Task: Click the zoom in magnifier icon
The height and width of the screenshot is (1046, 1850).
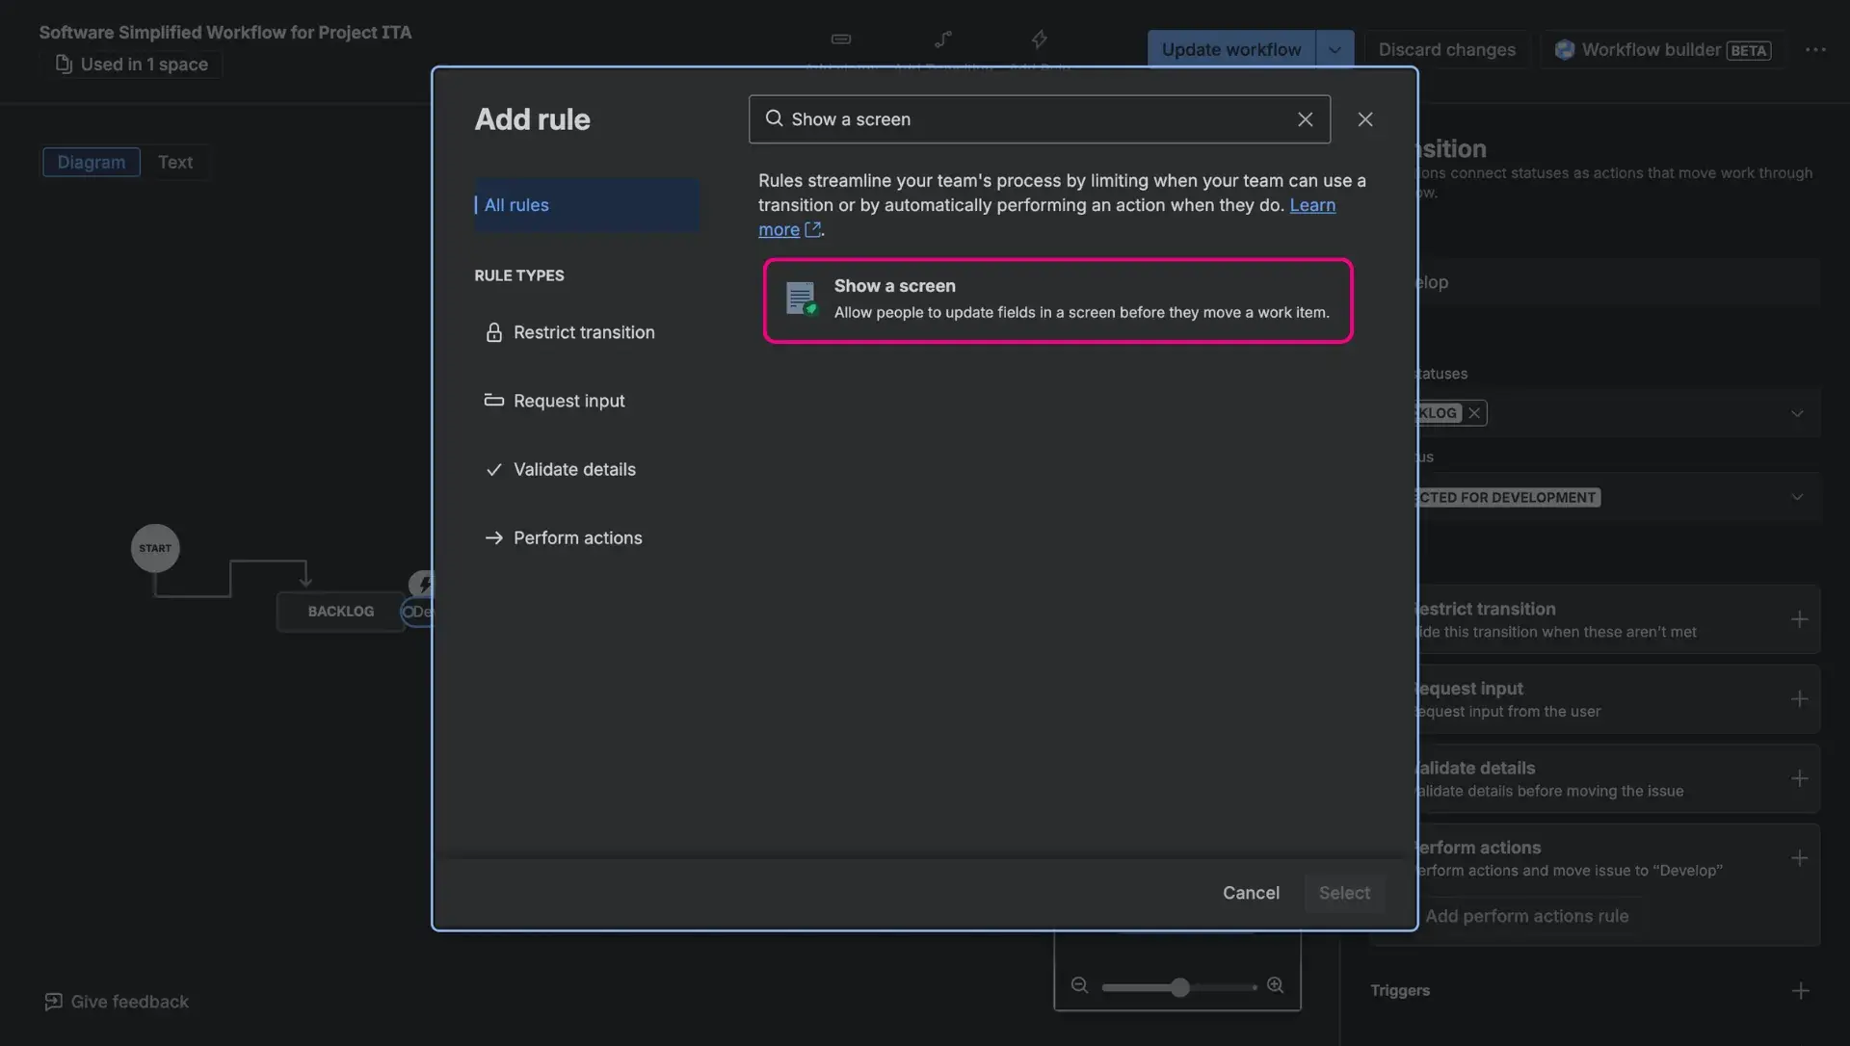Action: (1275, 985)
